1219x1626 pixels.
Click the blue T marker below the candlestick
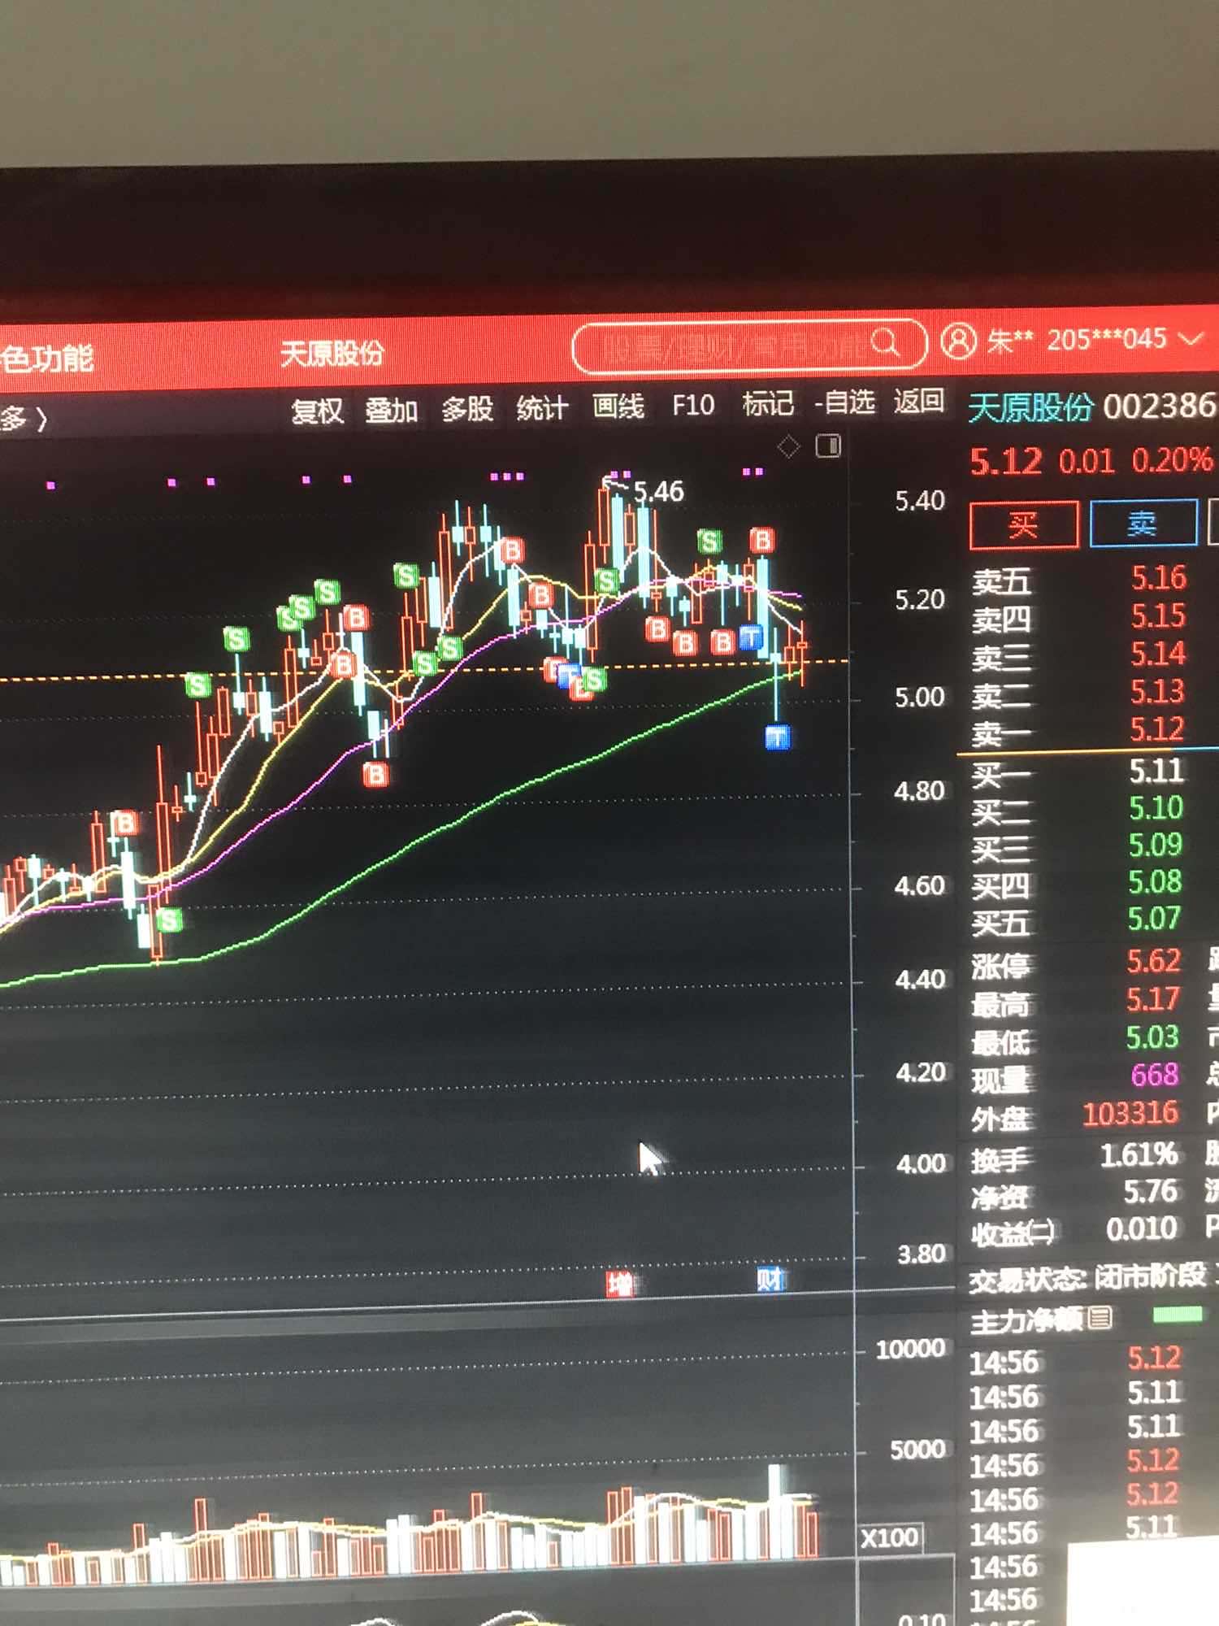pos(778,738)
